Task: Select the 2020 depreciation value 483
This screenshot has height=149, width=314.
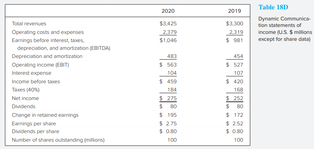Action: coord(172,56)
